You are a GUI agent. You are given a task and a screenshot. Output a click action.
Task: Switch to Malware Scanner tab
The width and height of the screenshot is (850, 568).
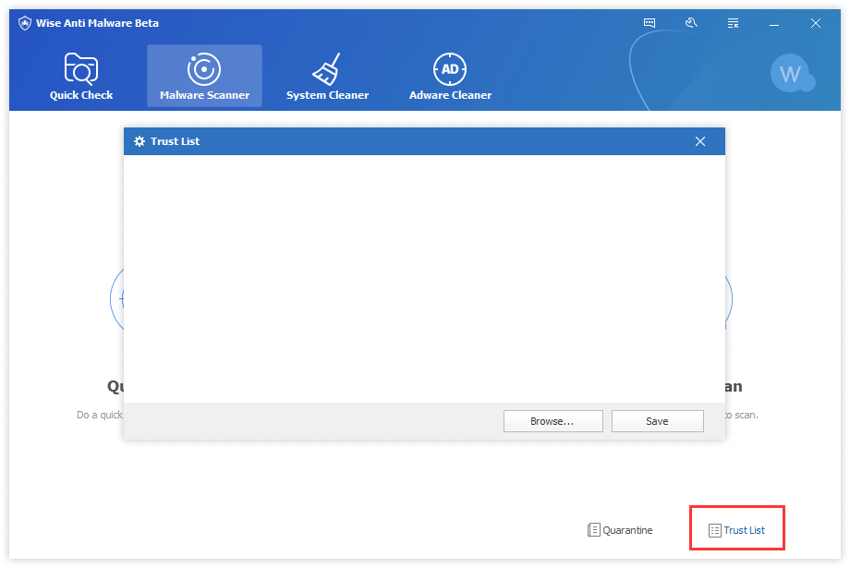tap(204, 76)
